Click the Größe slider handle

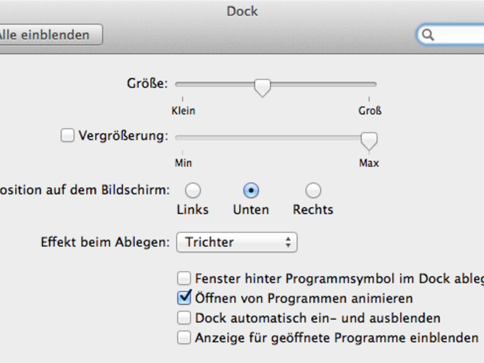262,86
